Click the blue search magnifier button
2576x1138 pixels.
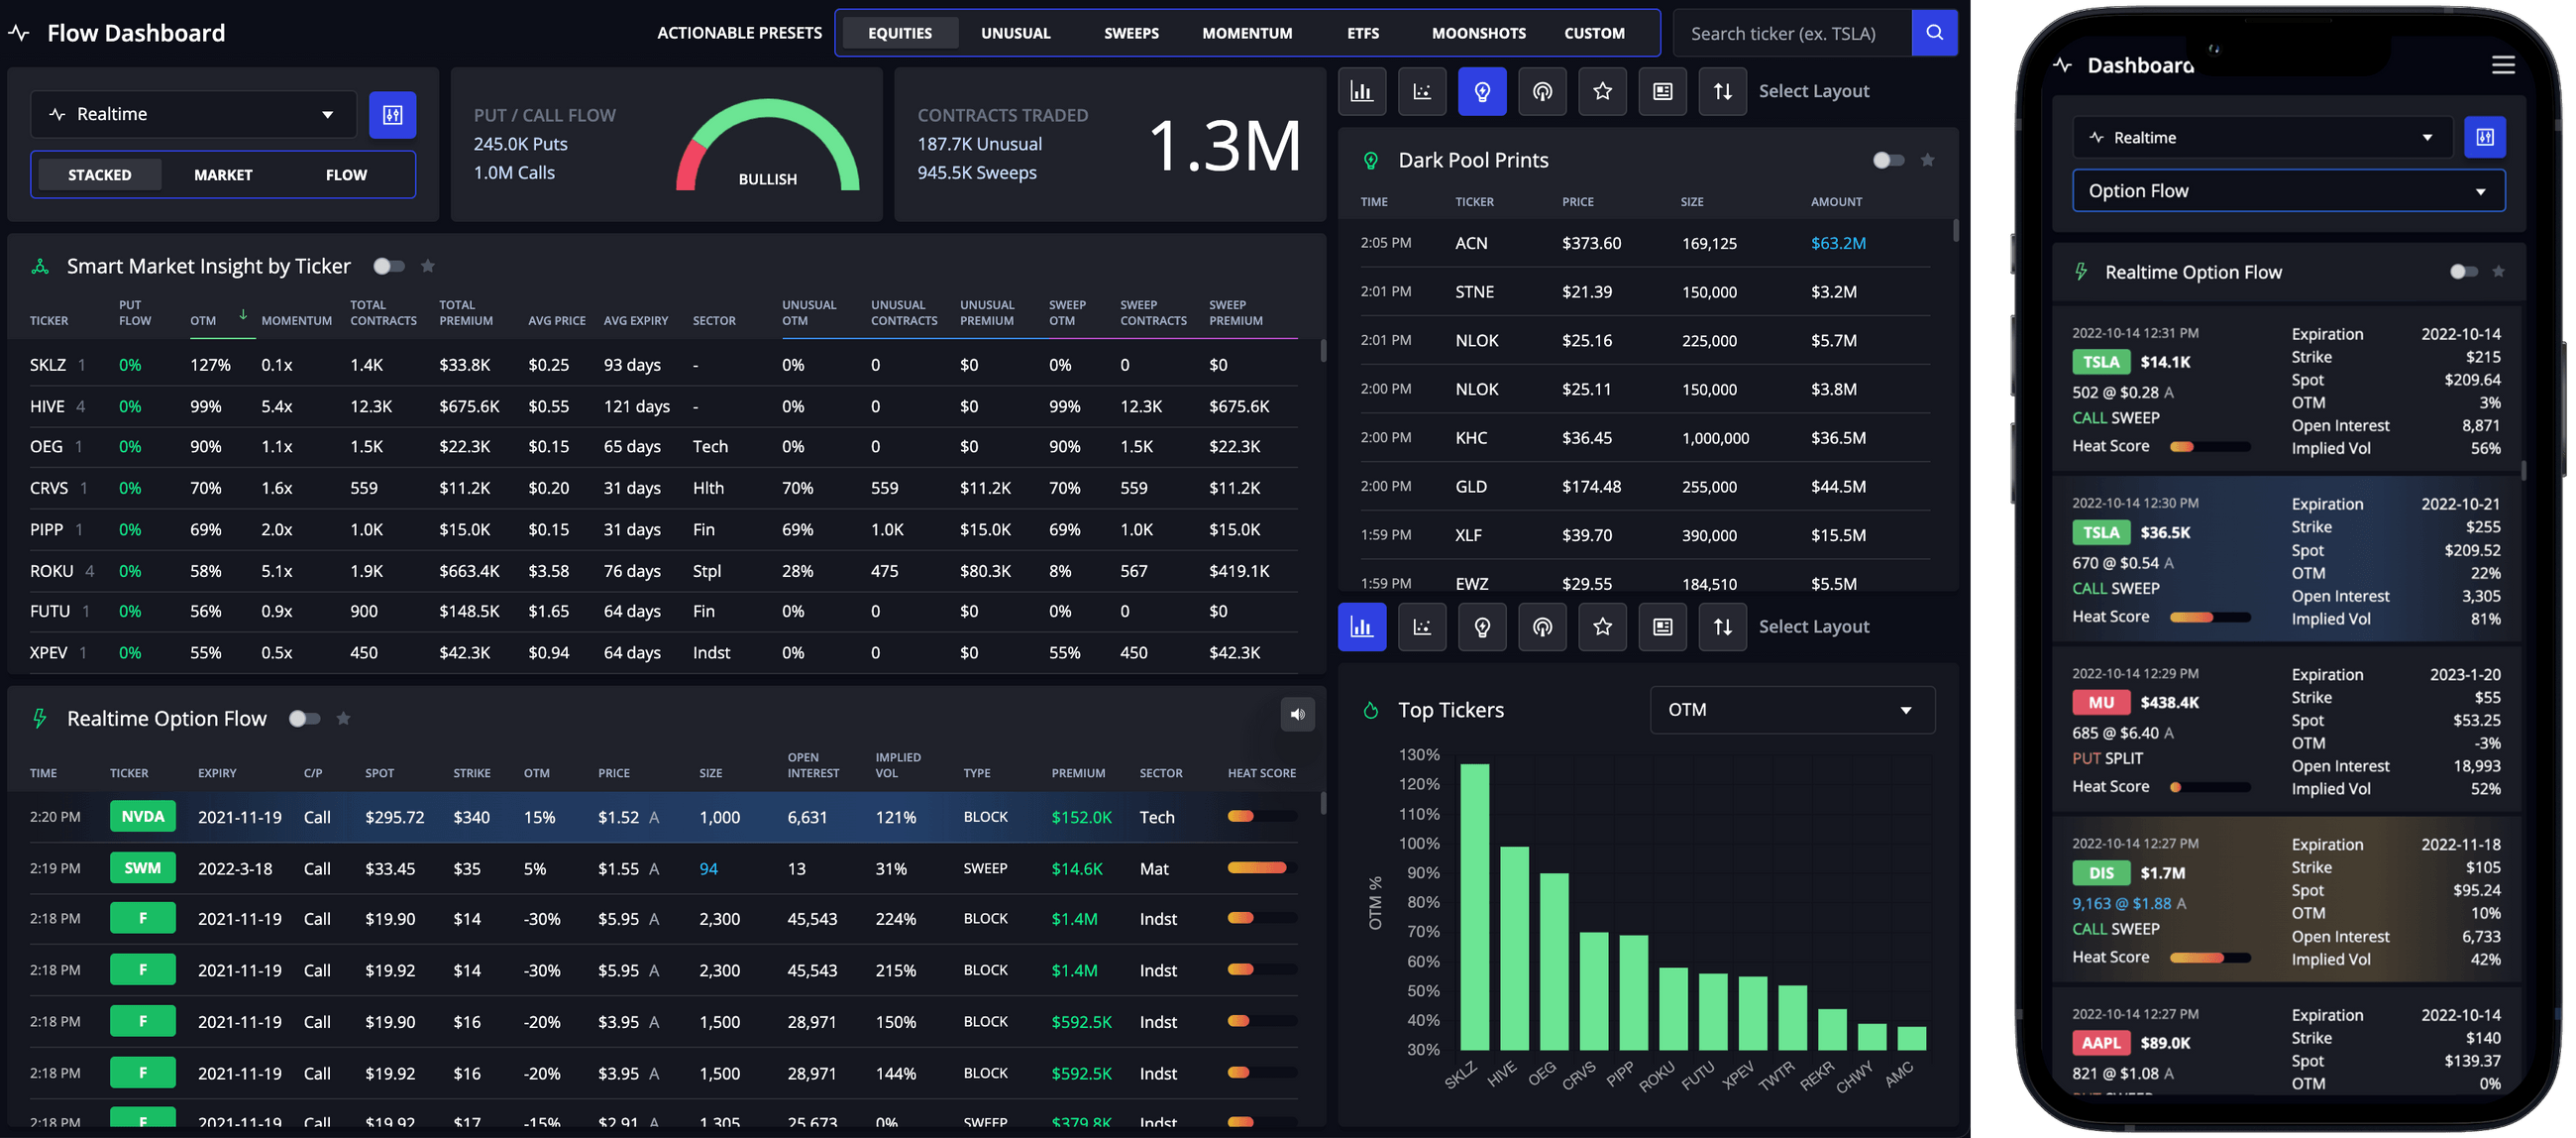click(1934, 33)
